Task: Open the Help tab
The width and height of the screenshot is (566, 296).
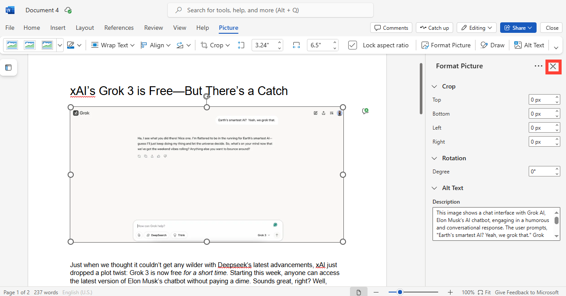Action: pyautogui.click(x=202, y=28)
